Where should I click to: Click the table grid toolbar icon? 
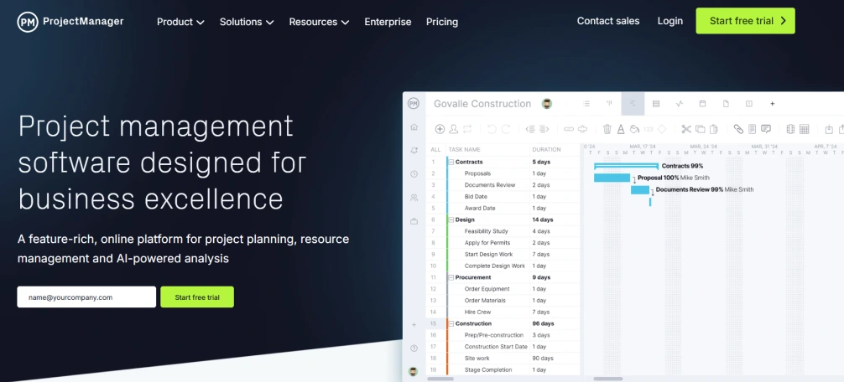tap(805, 129)
